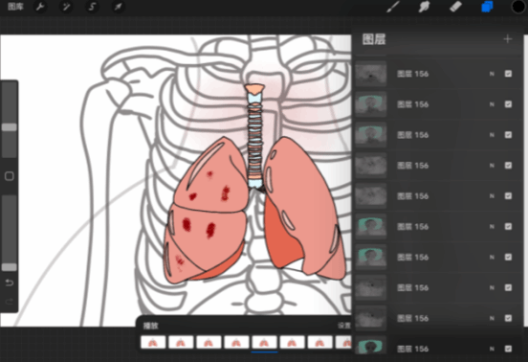The height and width of the screenshot is (362, 528).
Task: Add a new layer with plus icon
Action: point(508,39)
